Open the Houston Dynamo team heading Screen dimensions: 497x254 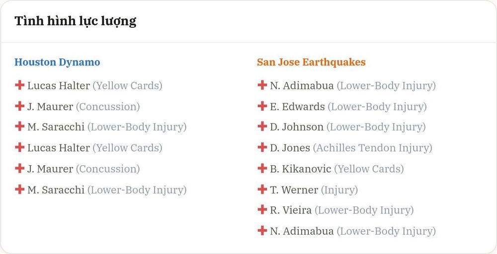tap(57, 63)
